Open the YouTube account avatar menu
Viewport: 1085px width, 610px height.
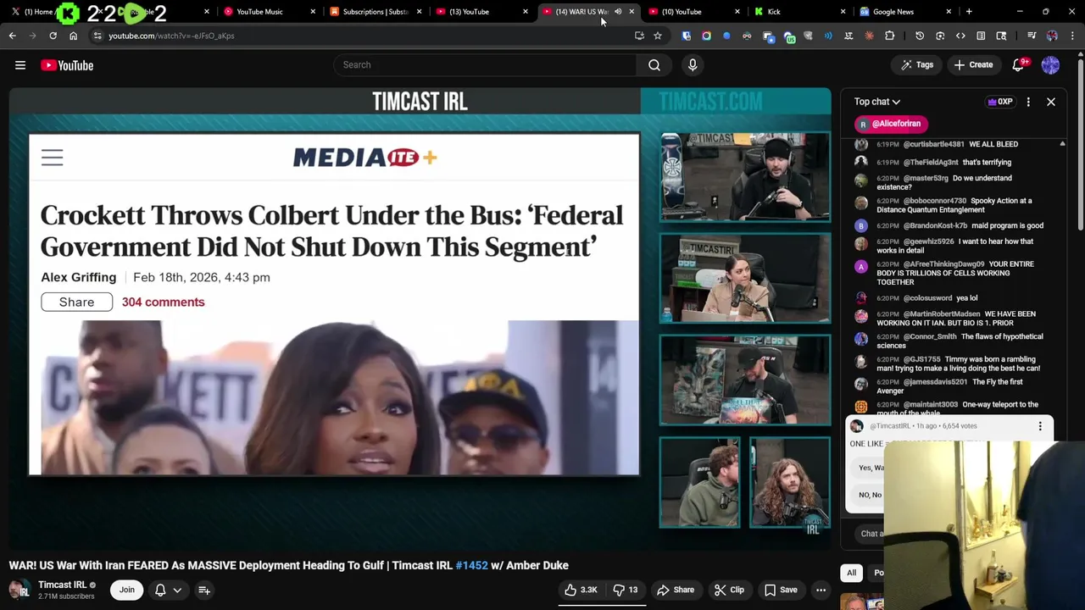pyautogui.click(x=1050, y=65)
